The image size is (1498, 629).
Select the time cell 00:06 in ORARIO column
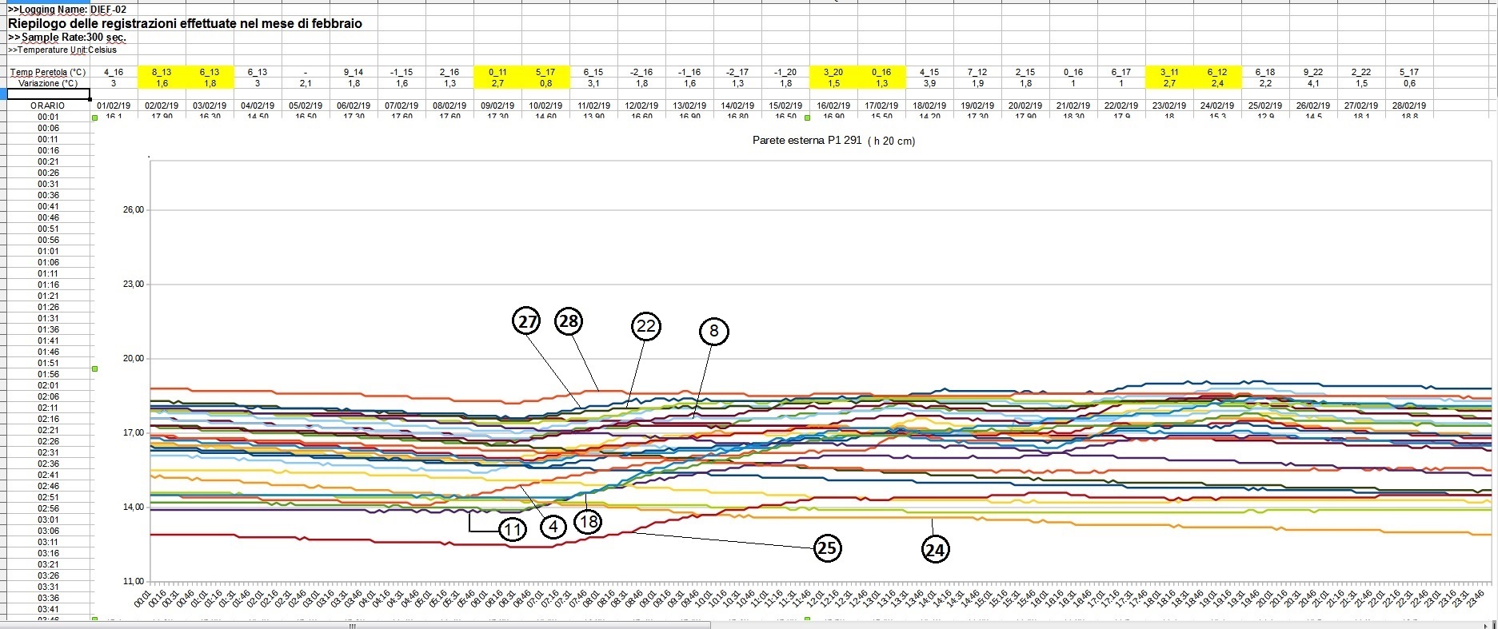48,128
